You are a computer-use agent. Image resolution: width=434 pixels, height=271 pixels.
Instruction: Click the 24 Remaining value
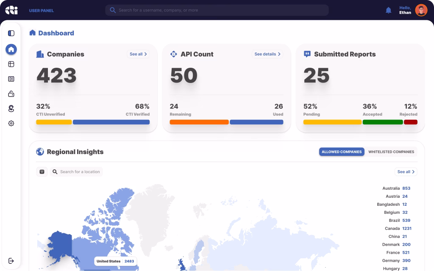click(x=174, y=106)
